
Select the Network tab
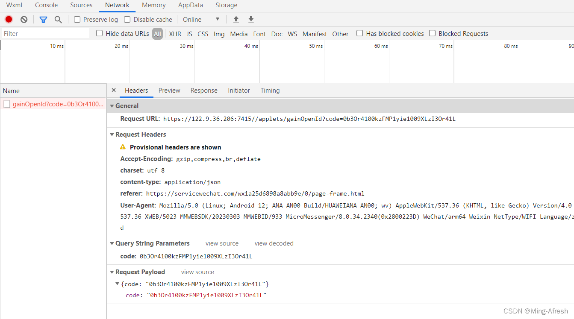click(x=117, y=5)
